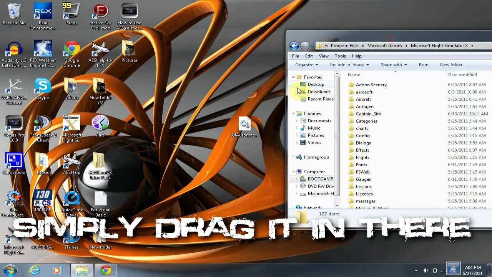Launch the Skype desktop icon
492x277 pixels.
[x=43, y=89]
